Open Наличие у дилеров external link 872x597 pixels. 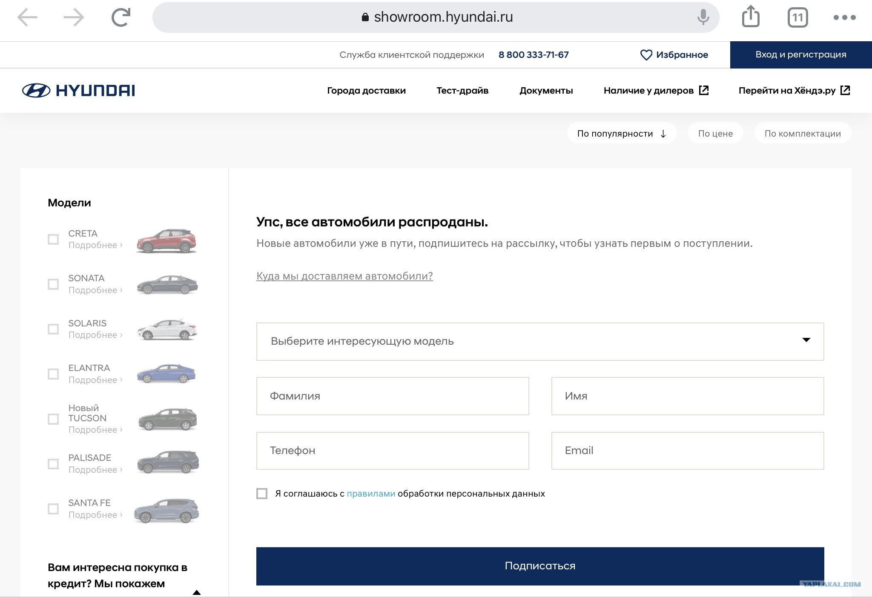coord(656,91)
